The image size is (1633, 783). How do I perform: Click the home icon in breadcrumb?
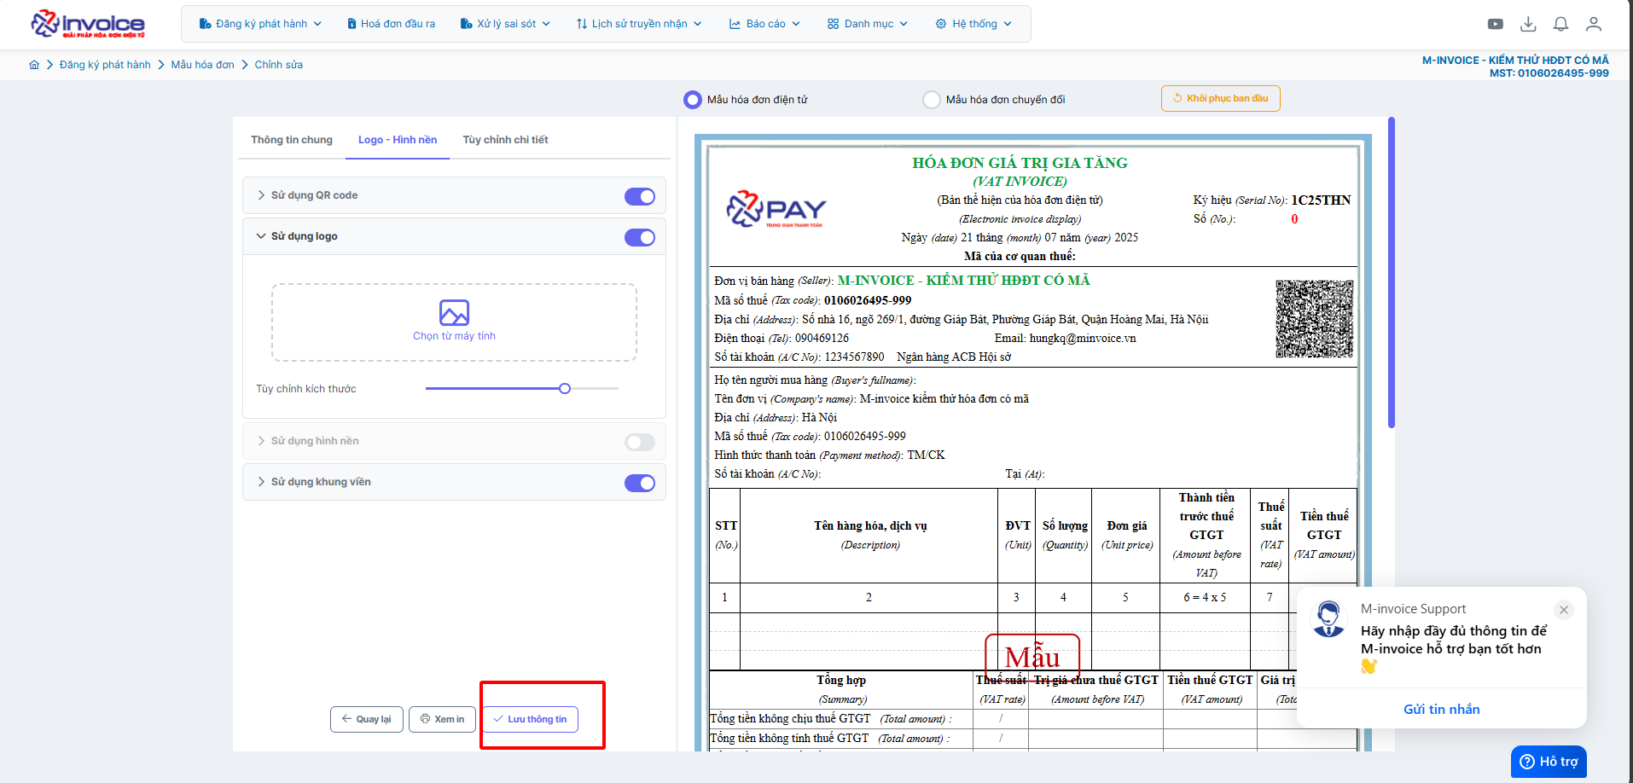pos(34,65)
